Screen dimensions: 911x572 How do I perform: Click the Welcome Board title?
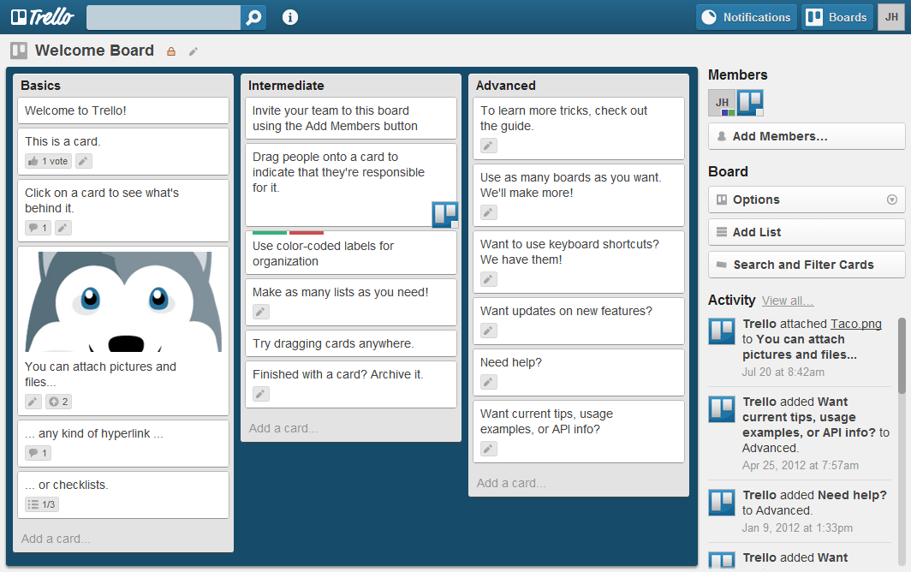click(x=94, y=51)
